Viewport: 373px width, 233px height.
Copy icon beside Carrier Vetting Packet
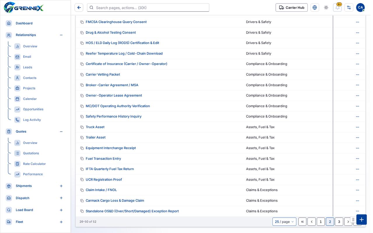82,75
